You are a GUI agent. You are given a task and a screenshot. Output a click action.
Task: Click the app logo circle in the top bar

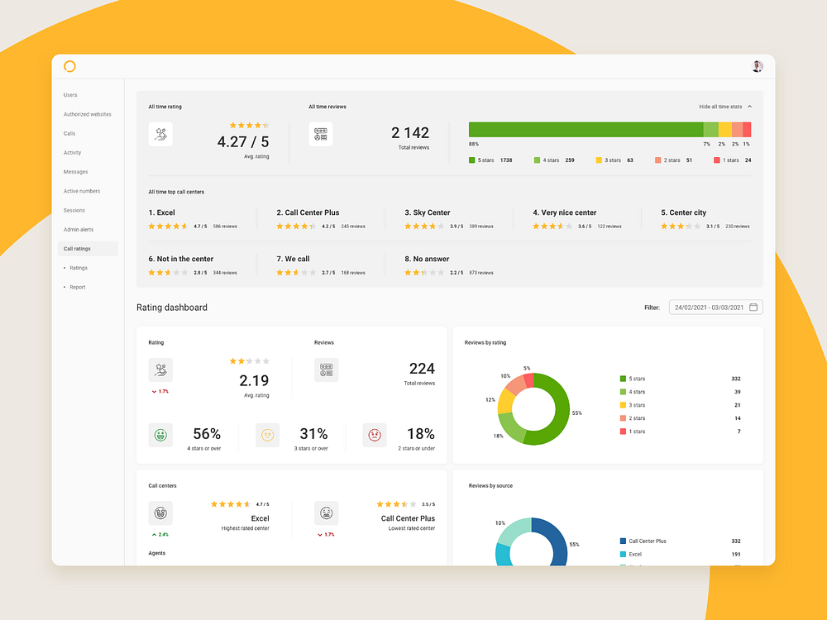pos(69,66)
